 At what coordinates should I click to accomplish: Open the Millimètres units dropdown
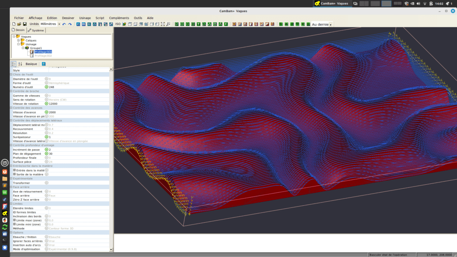(59, 24)
